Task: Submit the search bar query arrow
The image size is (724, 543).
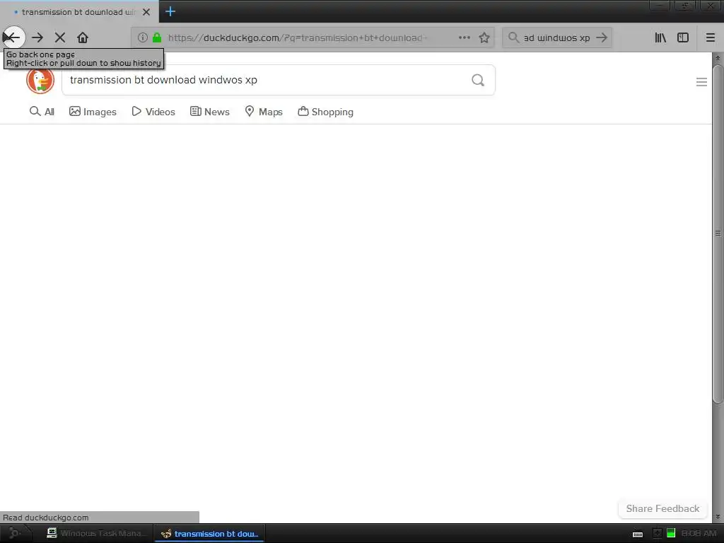Action: click(x=602, y=37)
